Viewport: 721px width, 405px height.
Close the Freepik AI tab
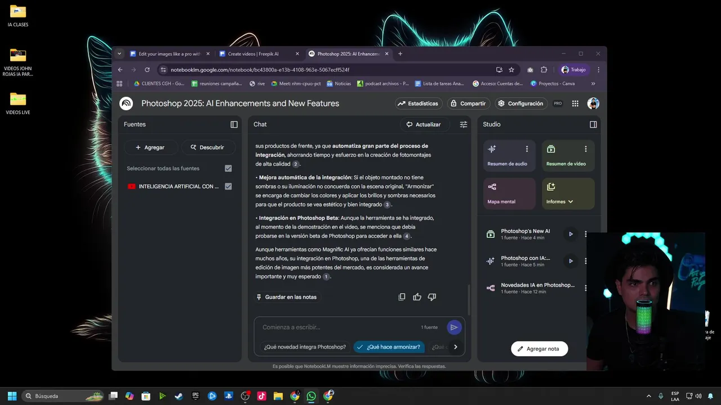tap(297, 54)
